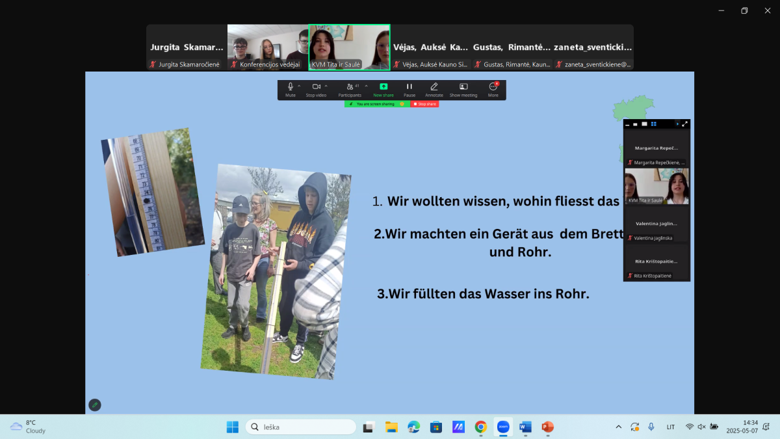Switch floating video panel to grid view
Viewport: 780px width, 439px height.
(x=654, y=124)
